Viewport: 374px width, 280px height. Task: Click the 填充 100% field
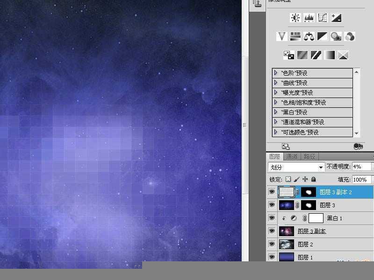(361, 180)
